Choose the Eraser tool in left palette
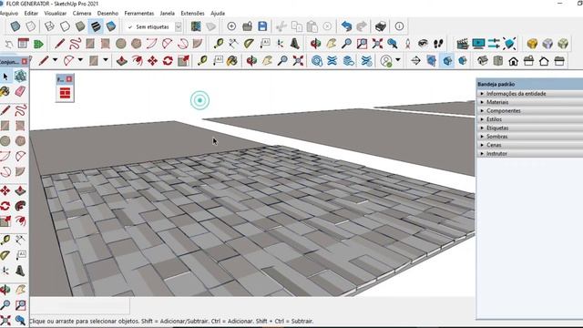Image resolution: width=583 pixels, height=328 pixels. (20, 91)
